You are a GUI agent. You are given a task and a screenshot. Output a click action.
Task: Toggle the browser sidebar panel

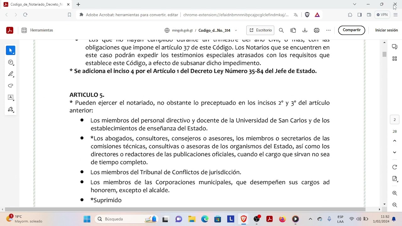tap(360, 15)
